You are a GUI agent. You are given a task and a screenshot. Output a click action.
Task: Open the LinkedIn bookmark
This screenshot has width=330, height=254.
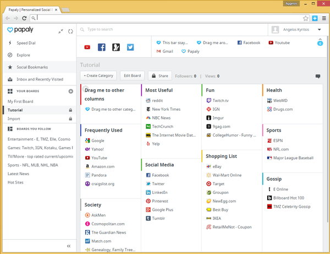point(157,192)
